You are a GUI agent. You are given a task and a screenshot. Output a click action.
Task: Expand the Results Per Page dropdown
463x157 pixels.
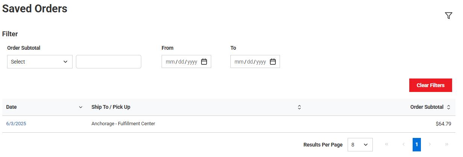click(360, 145)
